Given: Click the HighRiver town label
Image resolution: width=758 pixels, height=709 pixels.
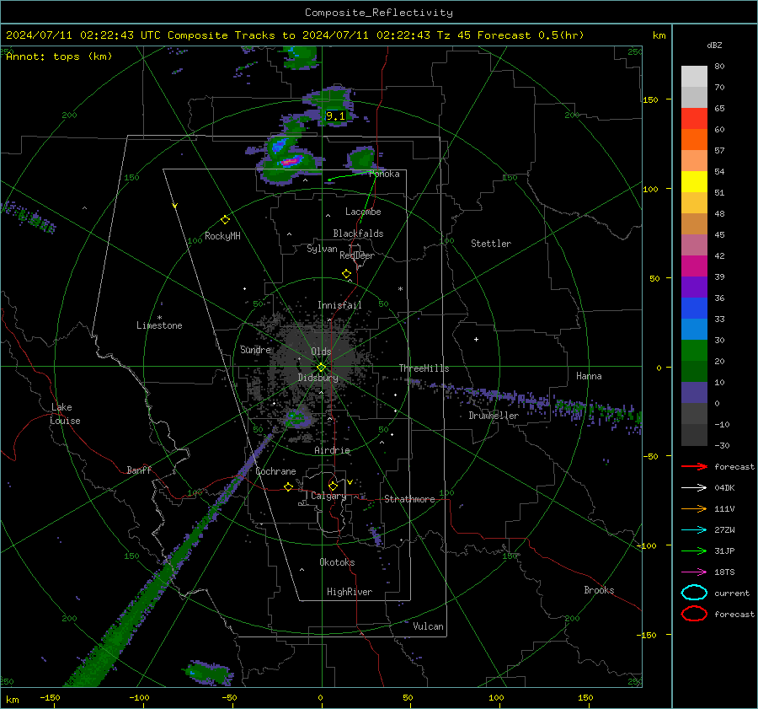Looking at the screenshot, I should [350, 592].
